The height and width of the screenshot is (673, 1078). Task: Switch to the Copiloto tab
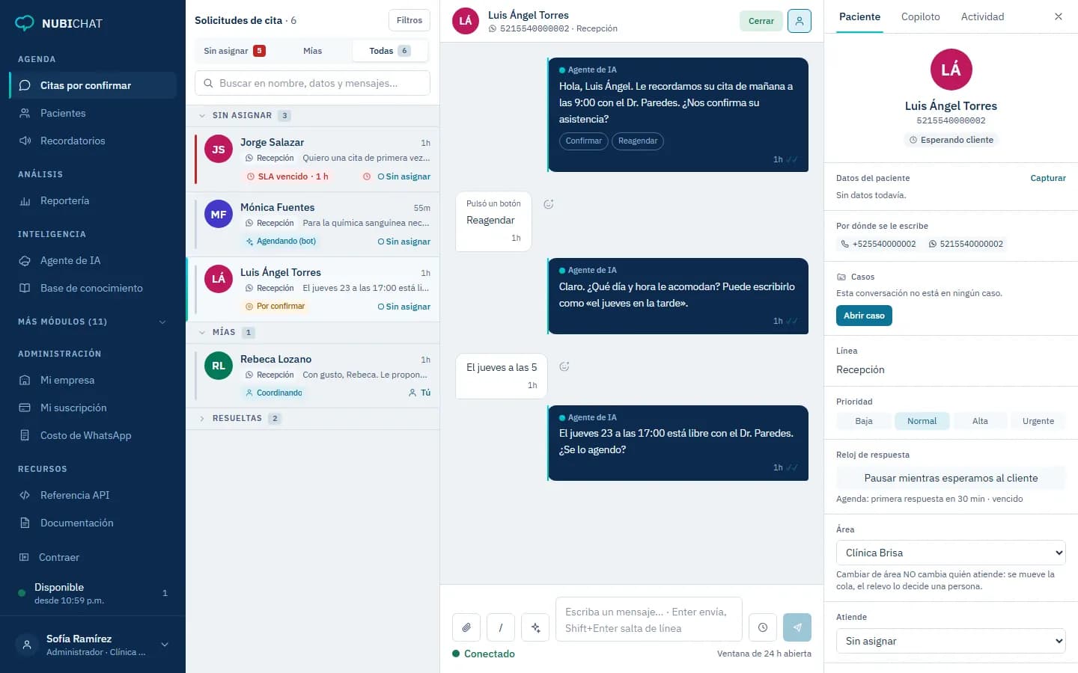(921, 16)
